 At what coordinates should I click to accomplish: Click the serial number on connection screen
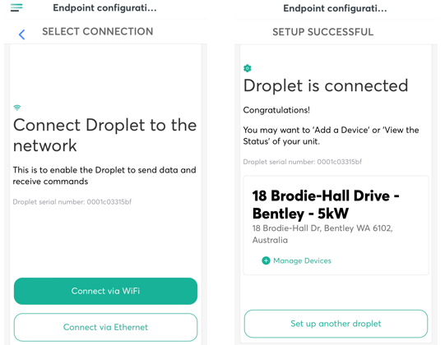[x=72, y=202]
